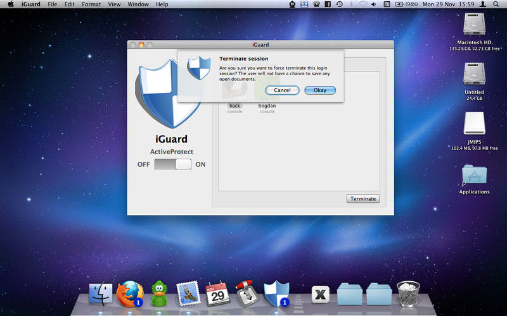Cancel the Terminate session dialog
The image size is (507, 316).
[x=282, y=90]
